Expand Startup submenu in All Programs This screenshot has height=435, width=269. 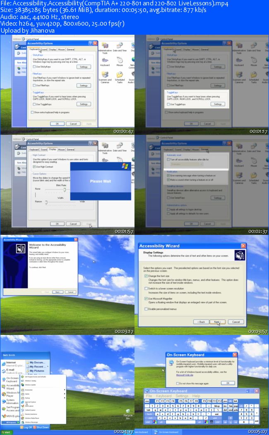coord(43,398)
